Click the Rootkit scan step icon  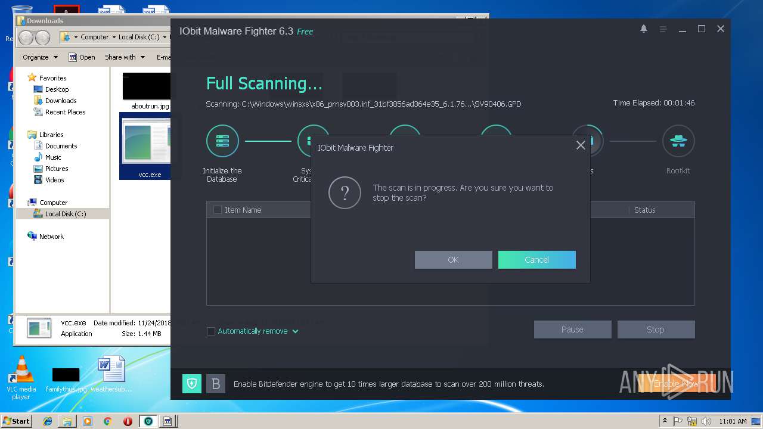pos(678,141)
